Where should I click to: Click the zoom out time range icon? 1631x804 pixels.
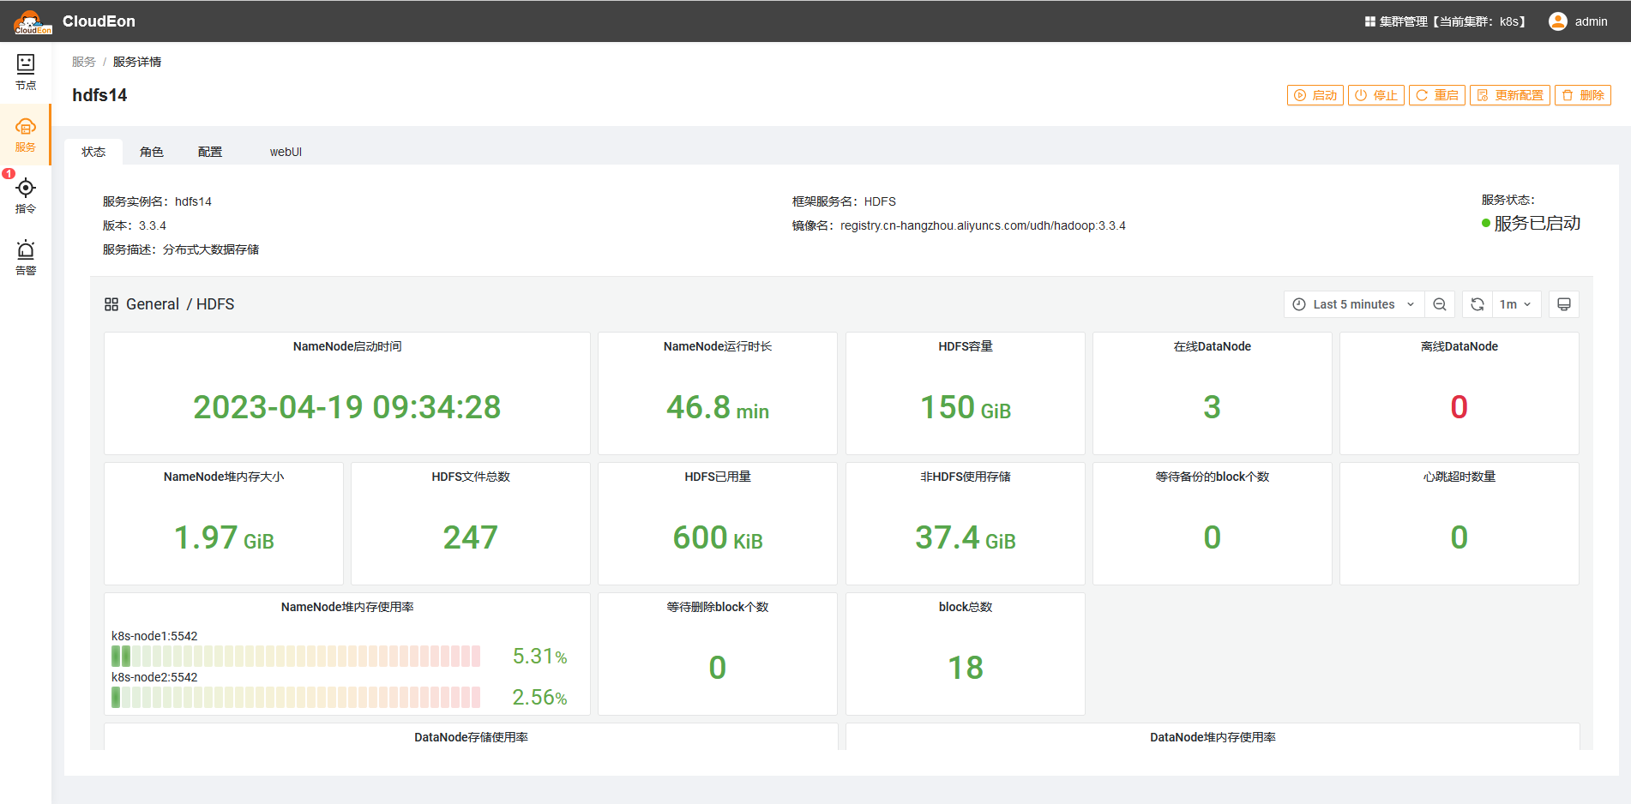[x=1440, y=304]
